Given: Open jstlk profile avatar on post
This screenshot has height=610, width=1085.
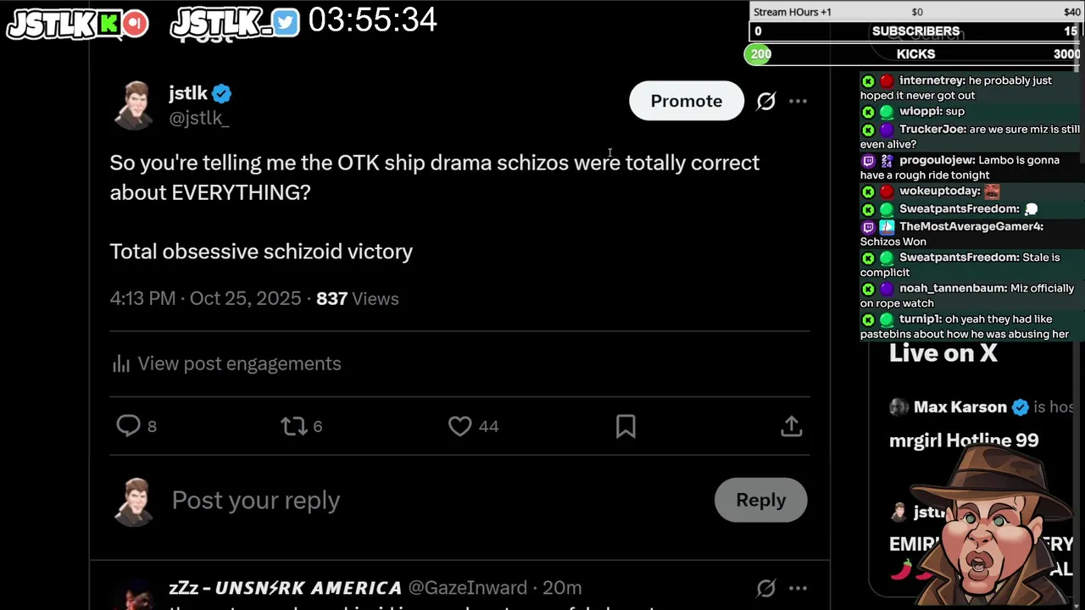Looking at the screenshot, I should [x=133, y=105].
